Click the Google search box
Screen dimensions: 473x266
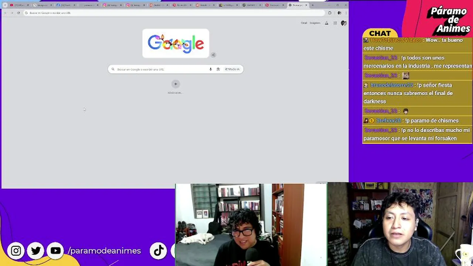pos(176,69)
